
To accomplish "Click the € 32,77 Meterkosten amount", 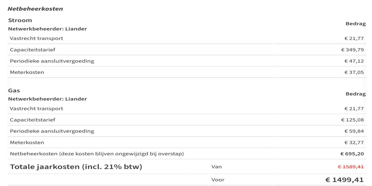I will pyautogui.click(x=354, y=143).
